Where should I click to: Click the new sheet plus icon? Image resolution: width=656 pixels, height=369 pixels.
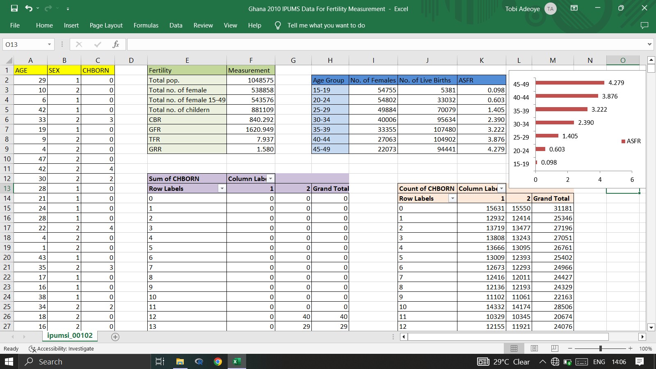(x=115, y=337)
